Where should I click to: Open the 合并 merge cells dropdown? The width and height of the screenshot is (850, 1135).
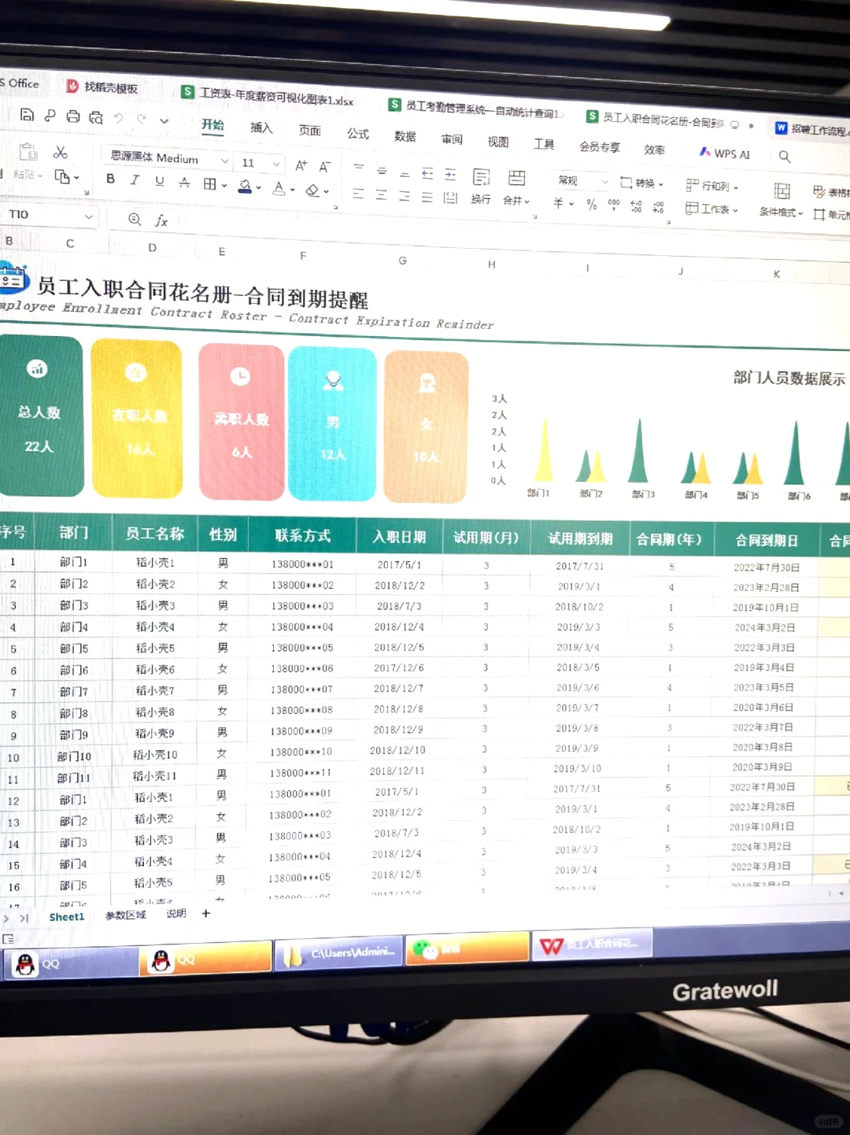(515, 200)
